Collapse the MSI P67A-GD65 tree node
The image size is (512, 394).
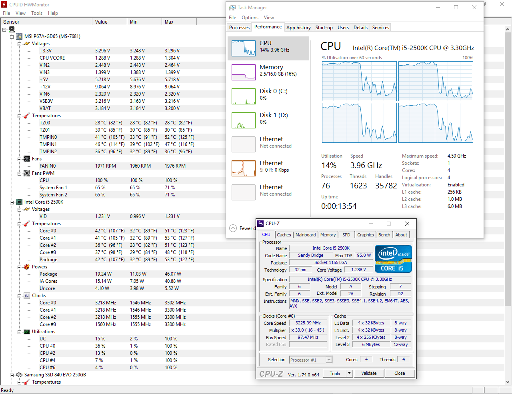tap(12, 36)
